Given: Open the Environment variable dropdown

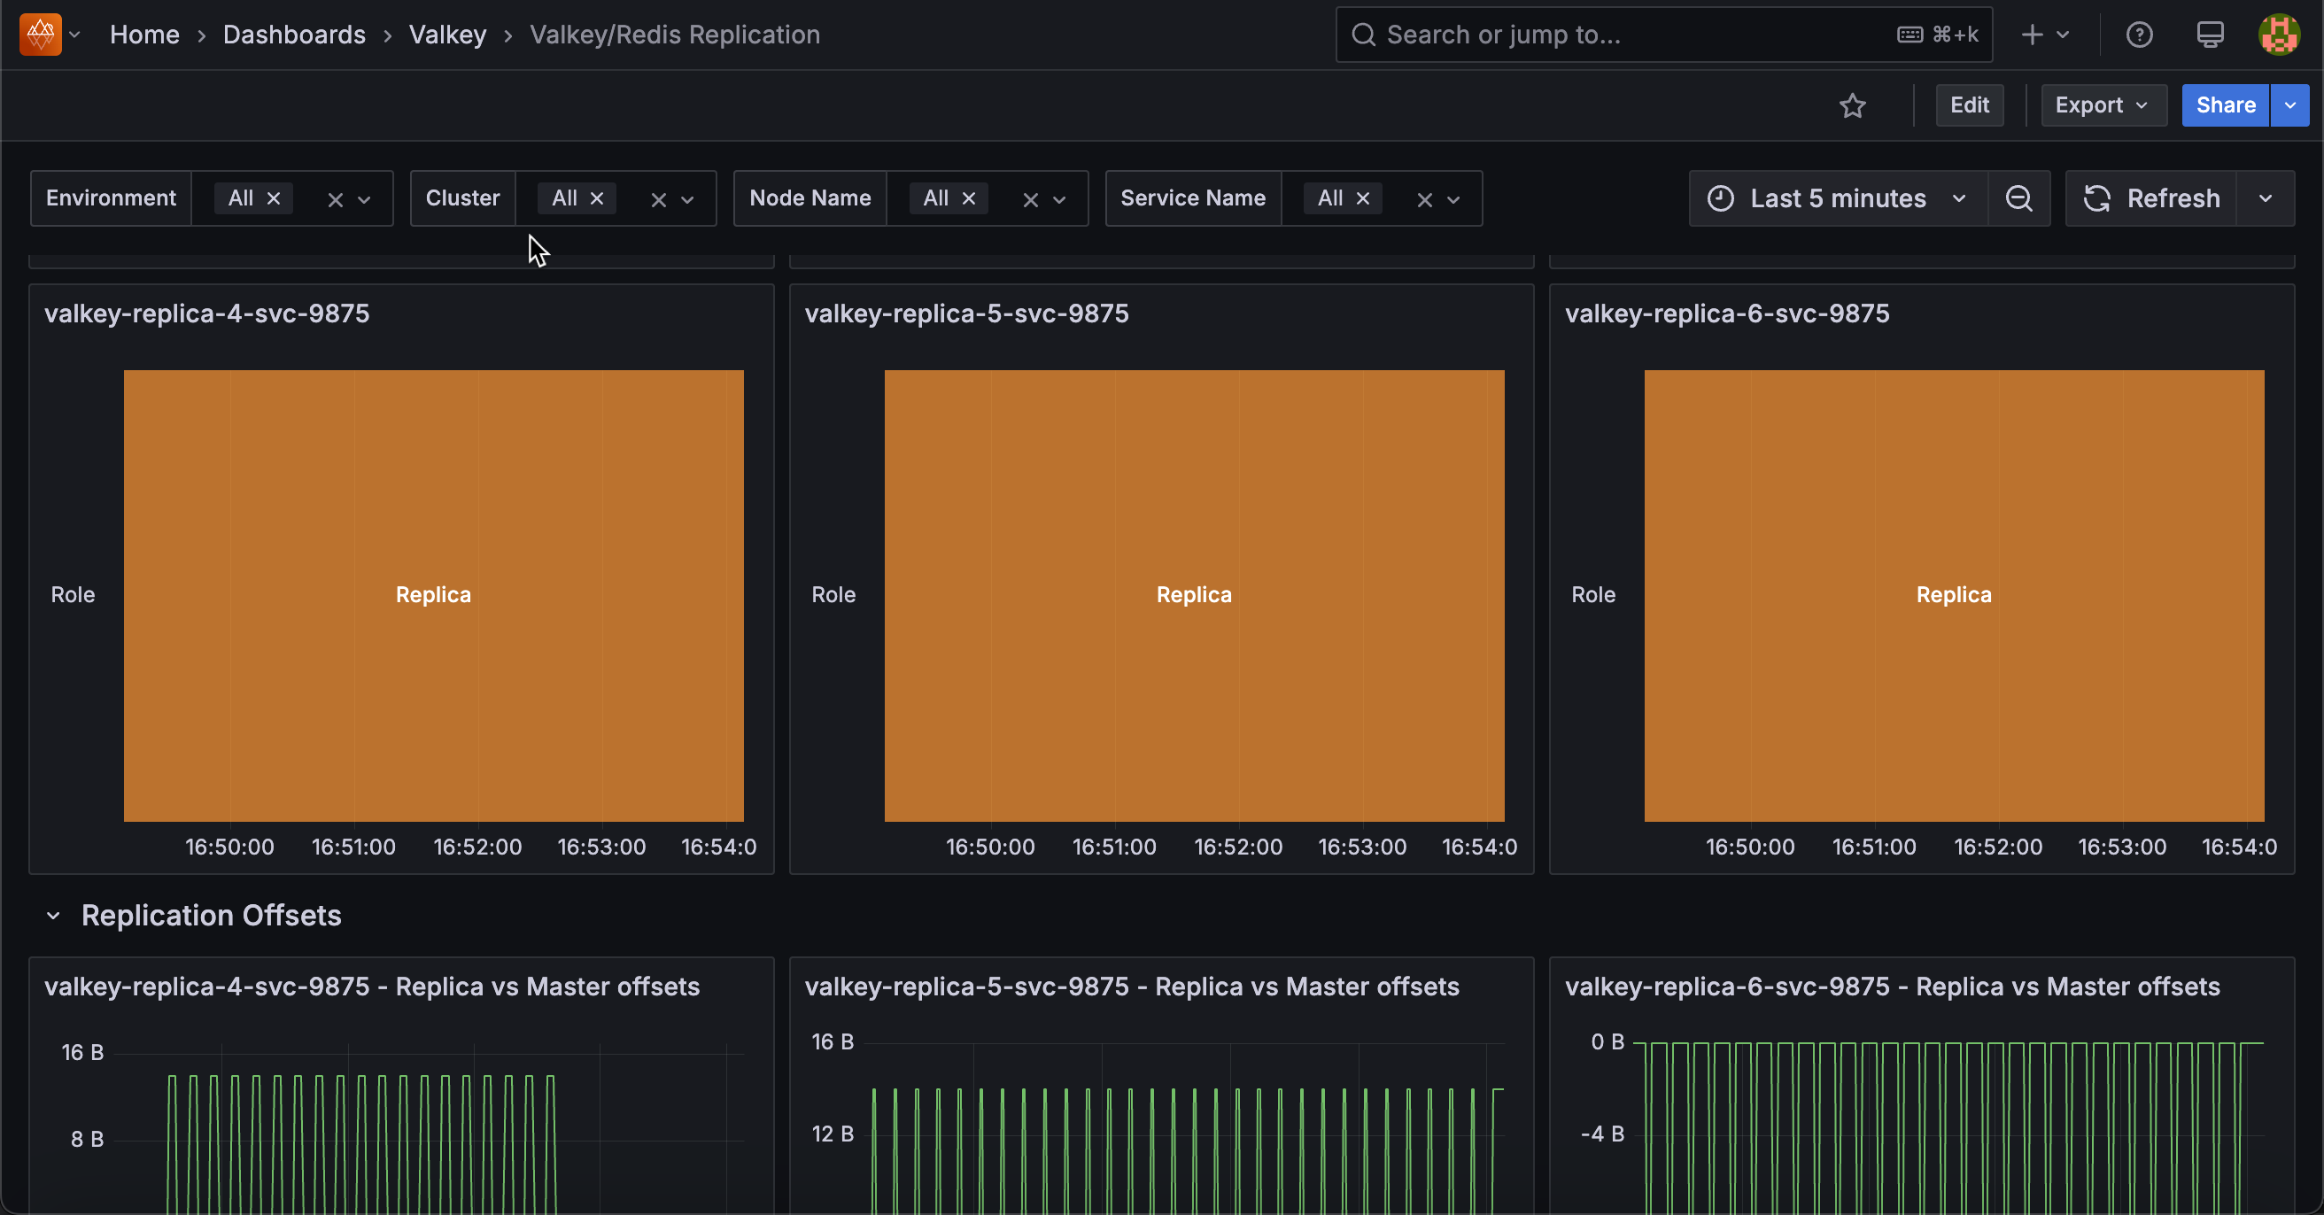Looking at the screenshot, I should [364, 198].
